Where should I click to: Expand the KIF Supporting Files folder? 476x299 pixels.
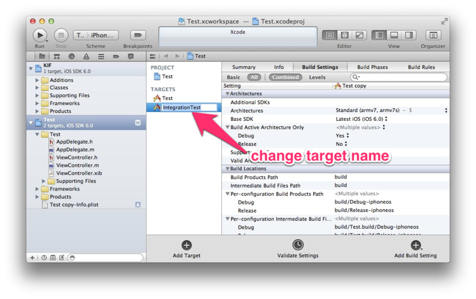click(x=37, y=96)
